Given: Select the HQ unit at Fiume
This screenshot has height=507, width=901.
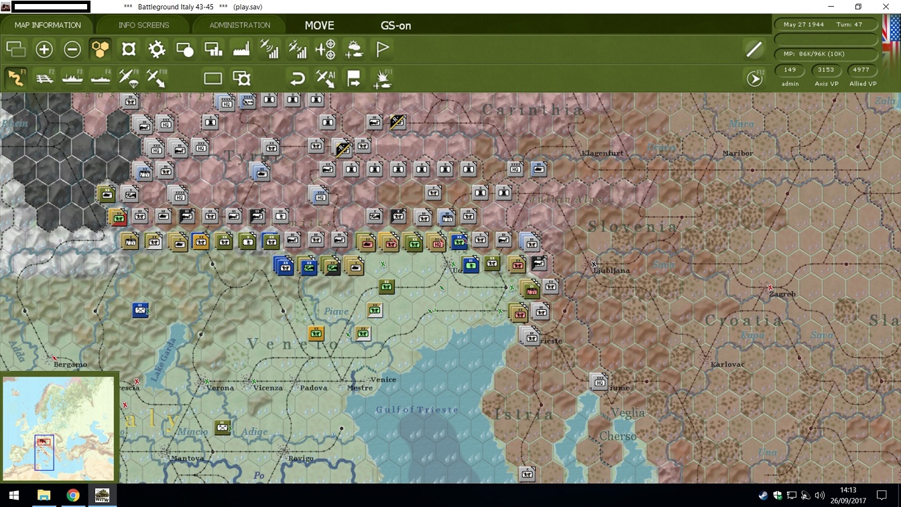Looking at the screenshot, I should coord(599,381).
